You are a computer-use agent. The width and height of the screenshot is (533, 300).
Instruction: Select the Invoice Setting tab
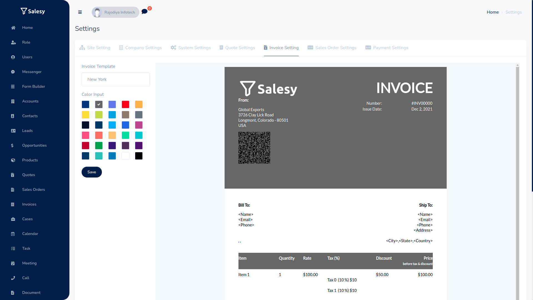click(281, 48)
